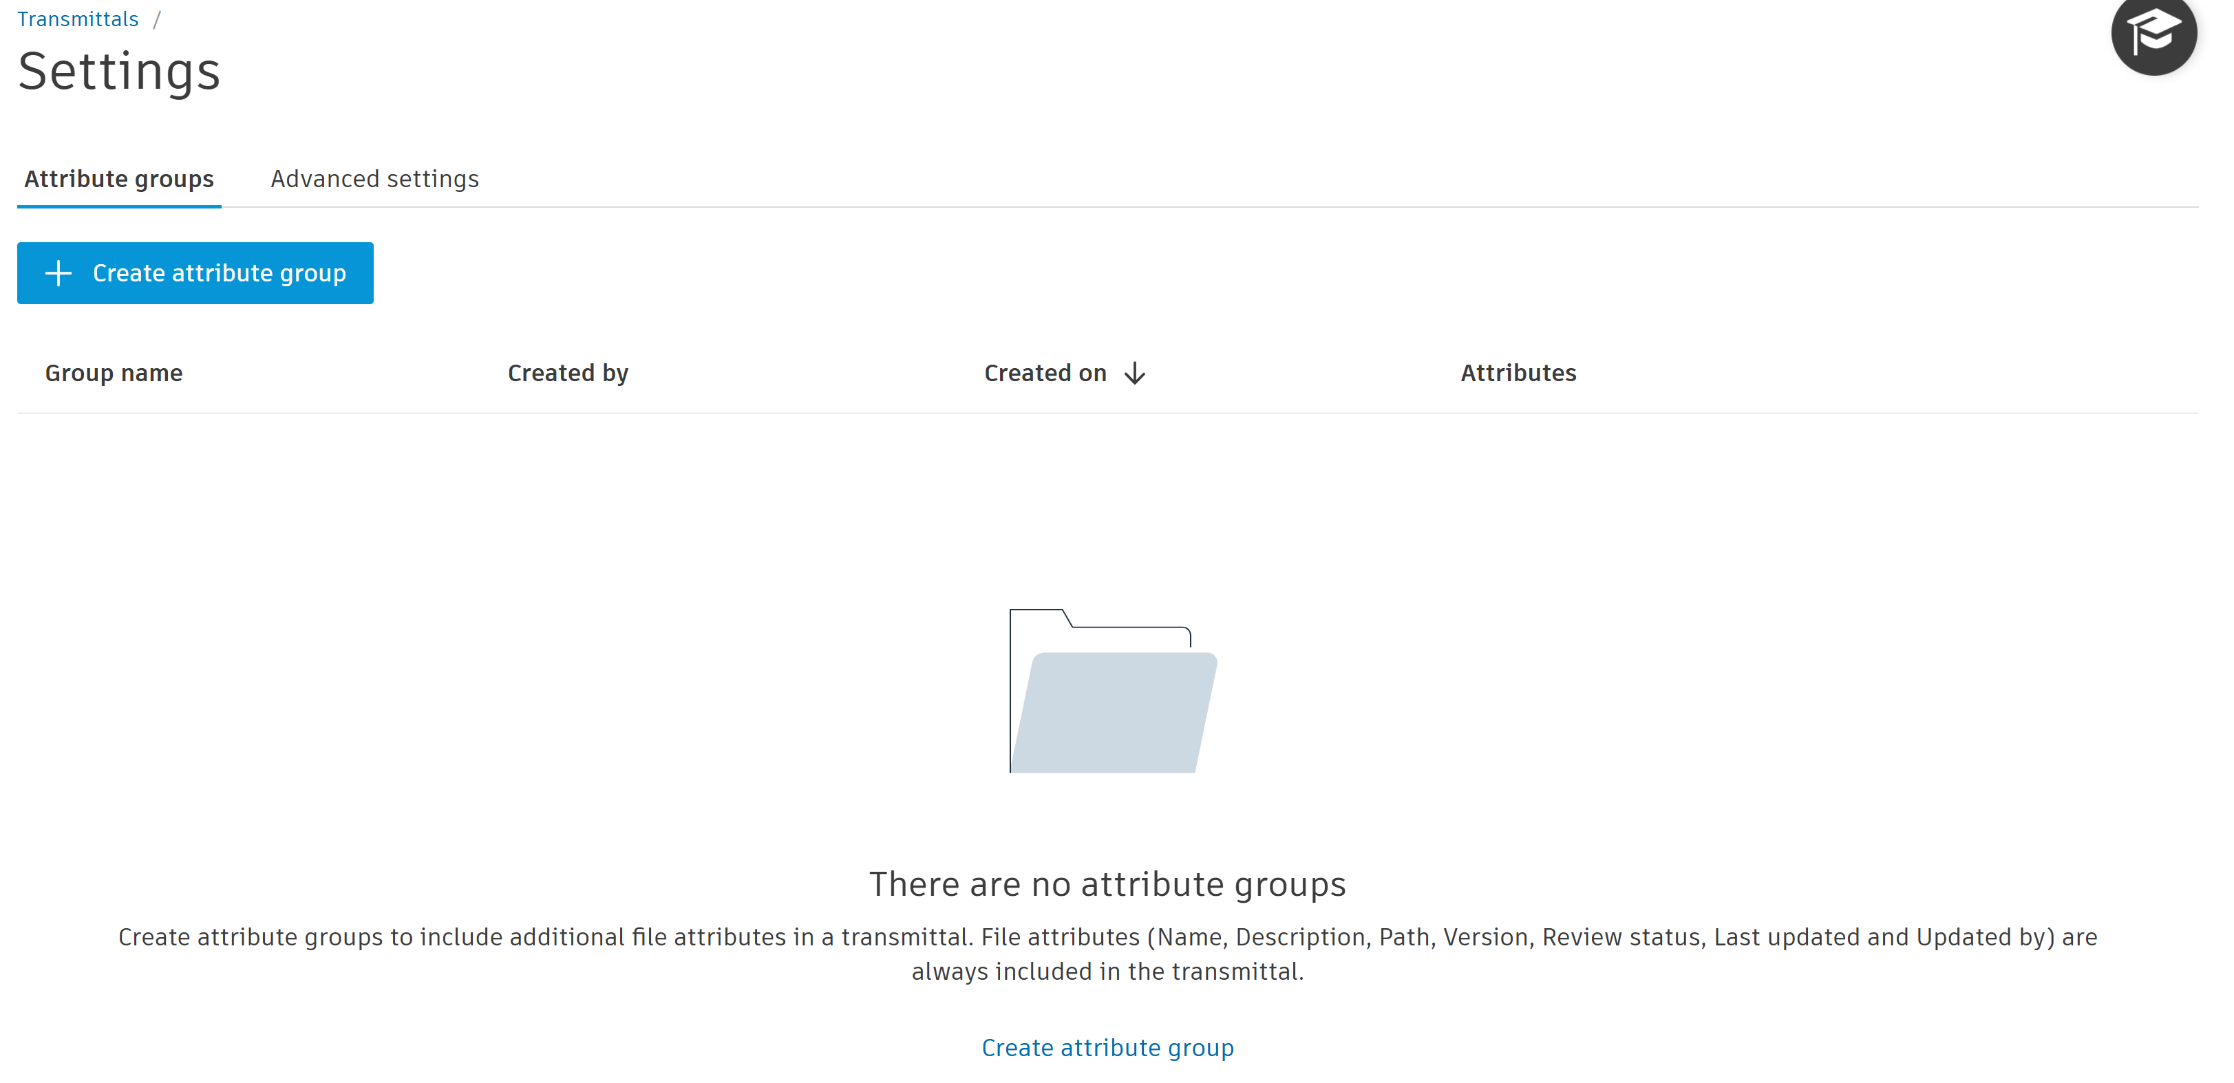Viewport: 2234px width, 1083px height.
Task: Click 'There are no attribute groups' heading
Action: click(1107, 883)
